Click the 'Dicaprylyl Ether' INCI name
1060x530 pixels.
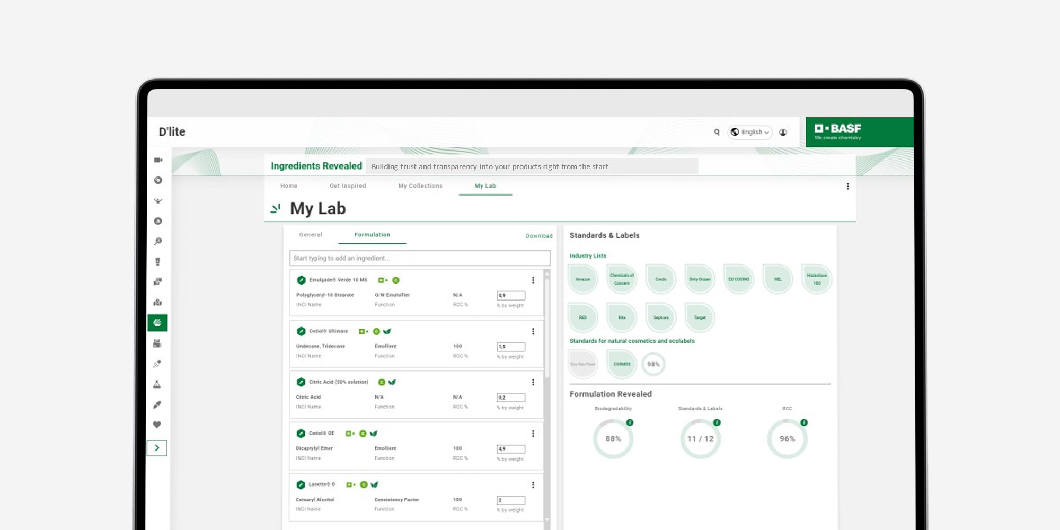[x=314, y=448]
